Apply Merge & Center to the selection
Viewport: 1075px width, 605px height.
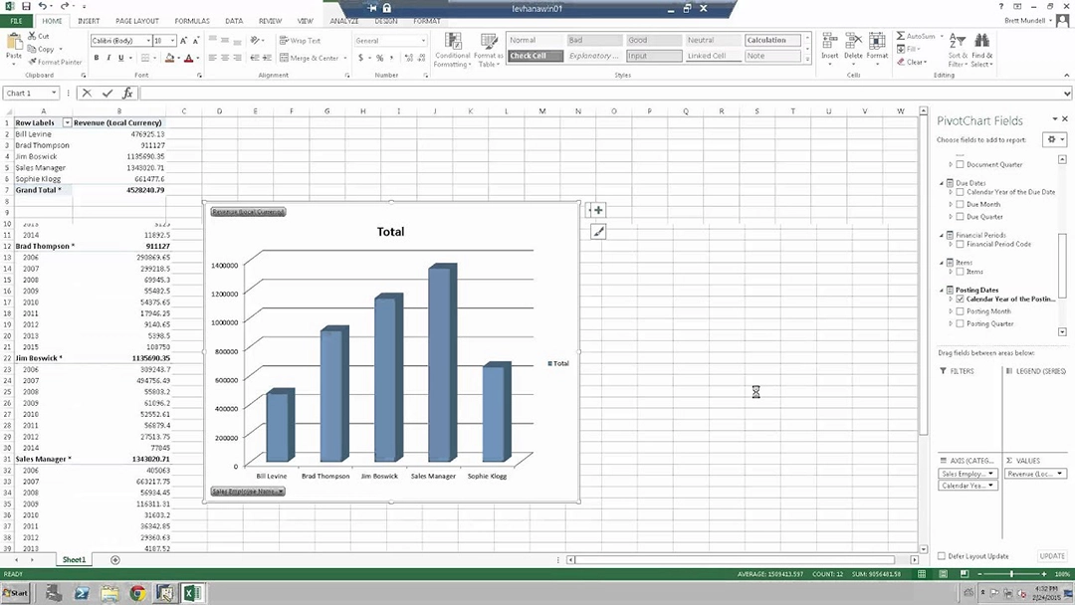coord(310,58)
